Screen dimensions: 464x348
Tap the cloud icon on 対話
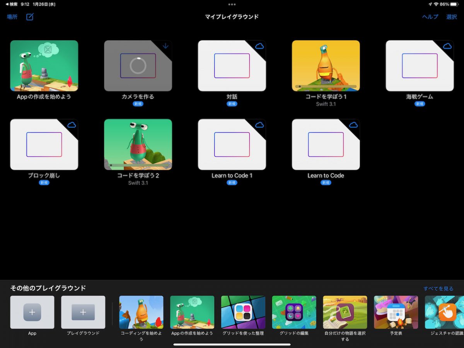point(259,46)
